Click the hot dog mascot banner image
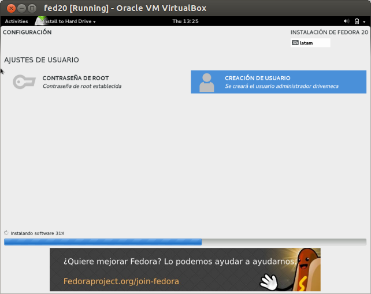 click(291, 270)
